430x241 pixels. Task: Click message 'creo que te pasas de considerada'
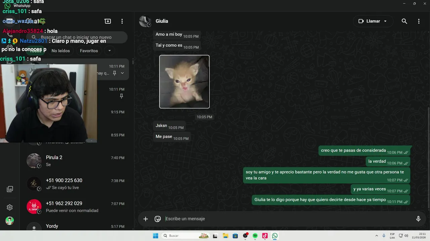[x=364, y=151]
